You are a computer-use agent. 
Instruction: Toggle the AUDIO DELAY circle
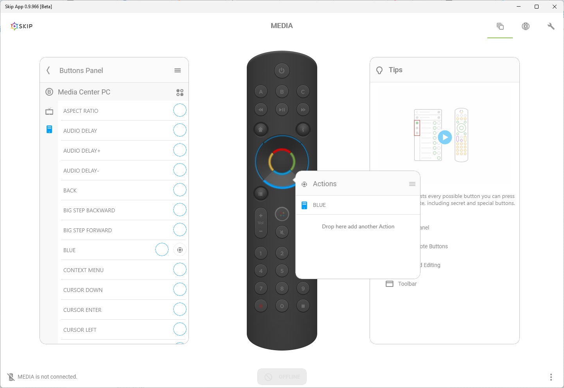(x=180, y=130)
